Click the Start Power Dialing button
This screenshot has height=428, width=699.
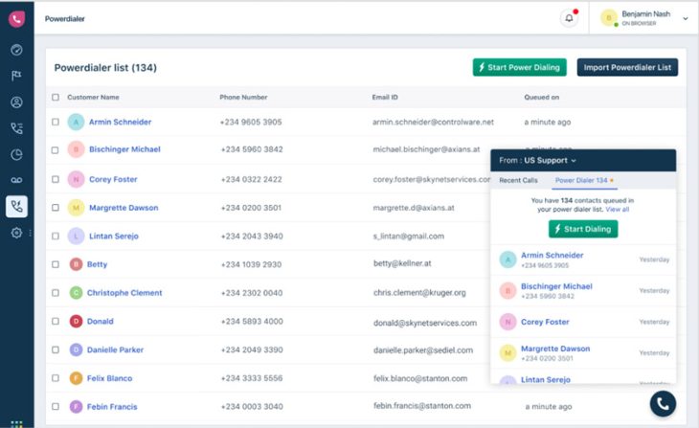tap(519, 67)
